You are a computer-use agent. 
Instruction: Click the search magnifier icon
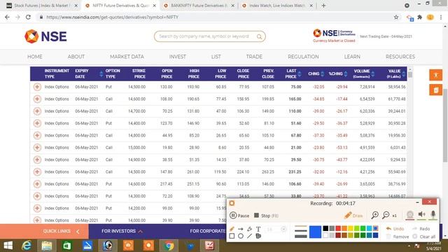[259, 36]
